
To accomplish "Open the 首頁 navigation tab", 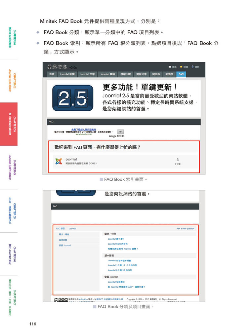I will tap(52, 74).
